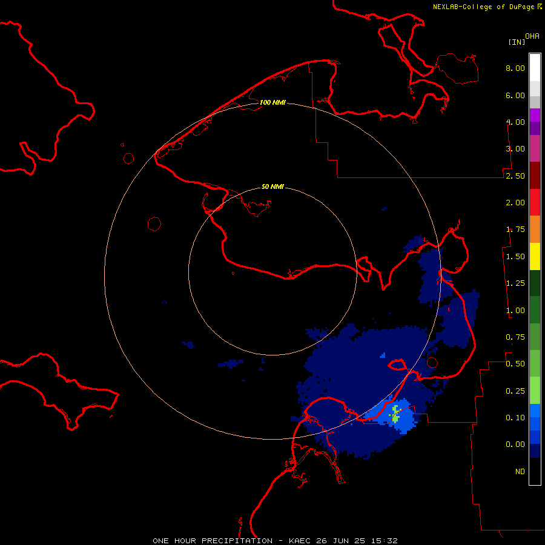Pick the white swatch atop the legend

click(535, 67)
